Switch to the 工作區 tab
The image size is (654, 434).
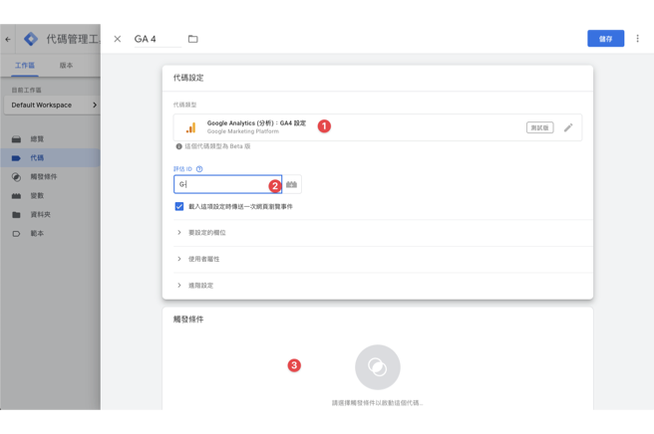tap(25, 66)
